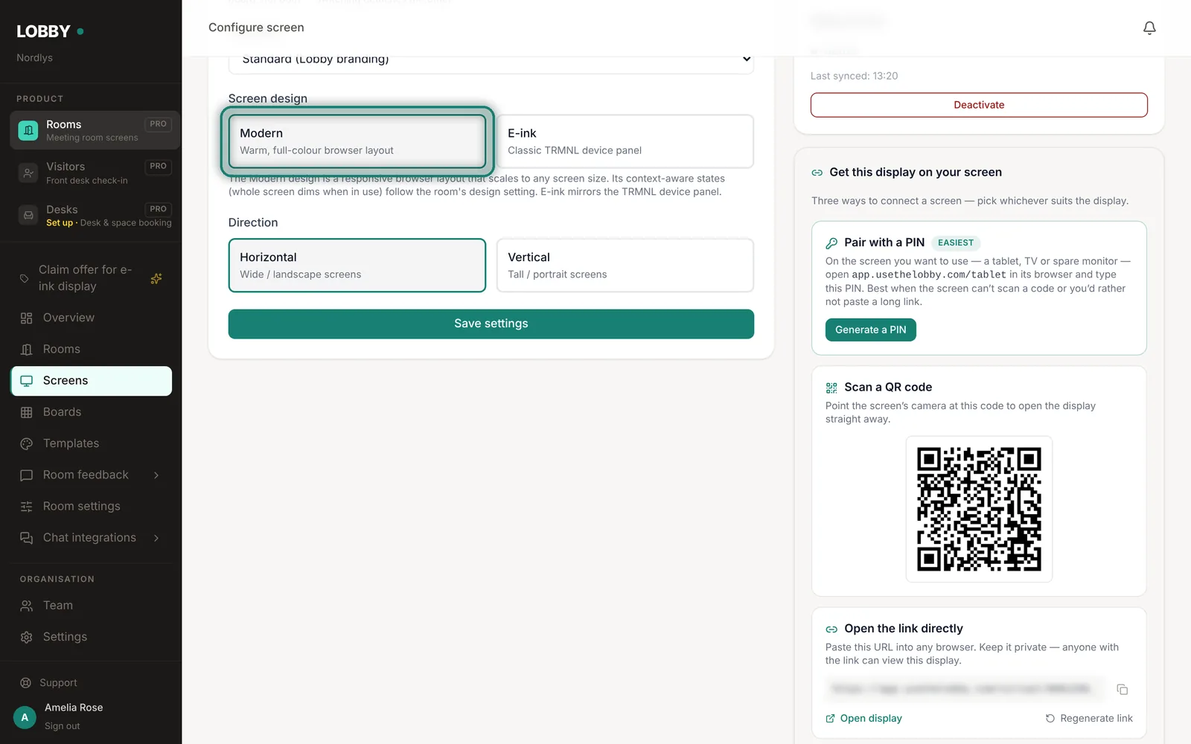The height and width of the screenshot is (744, 1191).
Task: Click the Support lifebuoy icon
Action: click(25, 683)
